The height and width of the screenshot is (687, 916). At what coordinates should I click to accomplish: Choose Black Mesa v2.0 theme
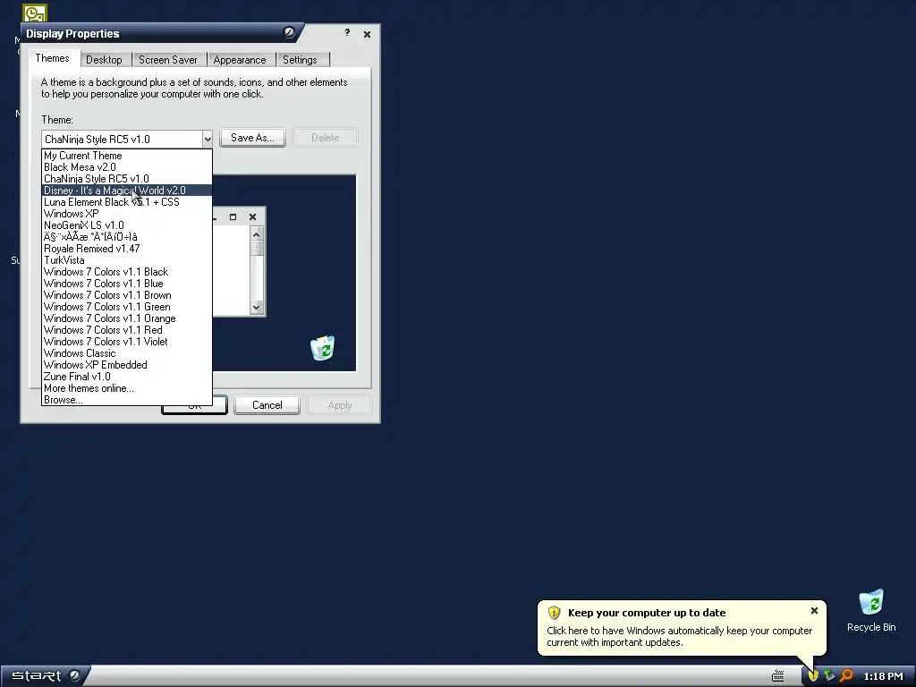coord(127,167)
